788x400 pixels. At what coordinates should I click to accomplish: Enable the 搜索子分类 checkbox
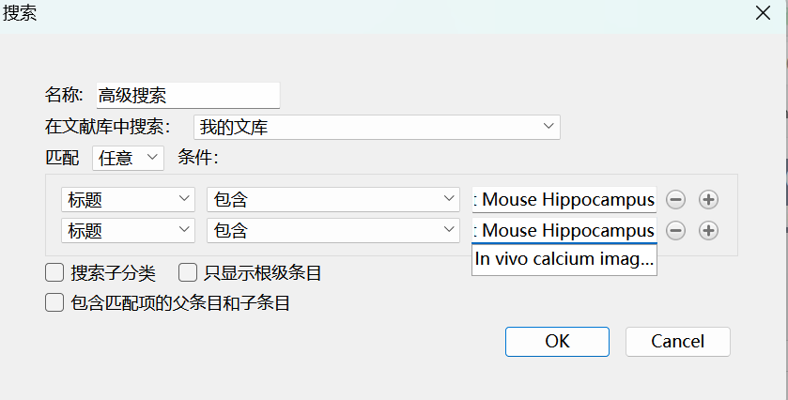pyautogui.click(x=54, y=273)
